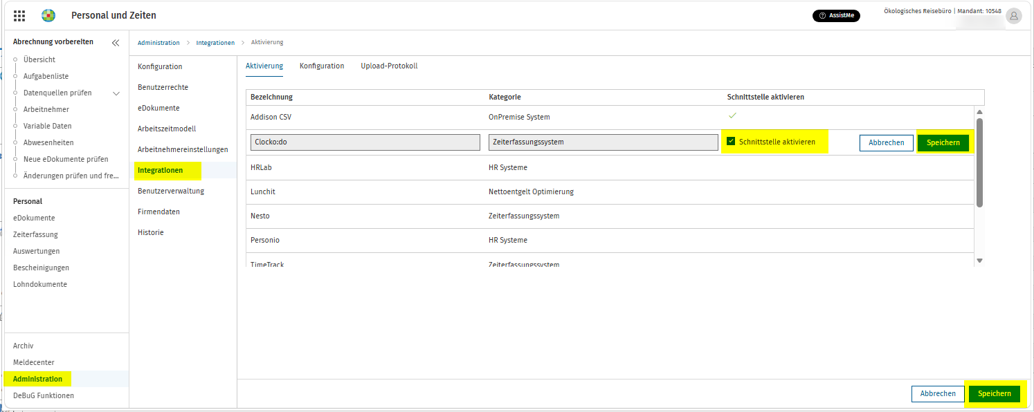Click the Zeiterfassungssystem category field
The height and width of the screenshot is (412, 1034).
pos(604,142)
